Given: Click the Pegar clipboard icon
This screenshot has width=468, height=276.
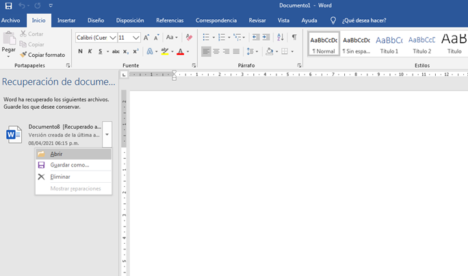Looking at the screenshot, I should pyautogui.click(x=9, y=38).
